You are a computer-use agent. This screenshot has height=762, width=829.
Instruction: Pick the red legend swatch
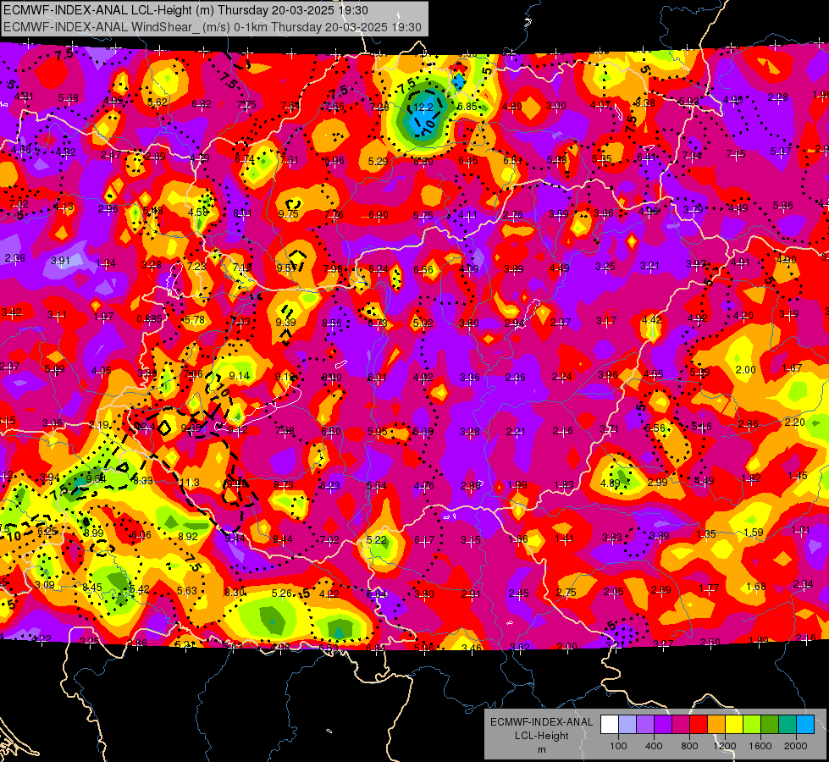[x=699, y=725]
